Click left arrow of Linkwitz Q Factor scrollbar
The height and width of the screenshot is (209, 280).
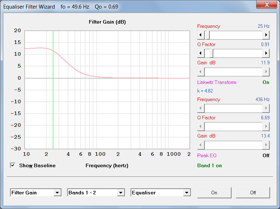click(x=201, y=53)
